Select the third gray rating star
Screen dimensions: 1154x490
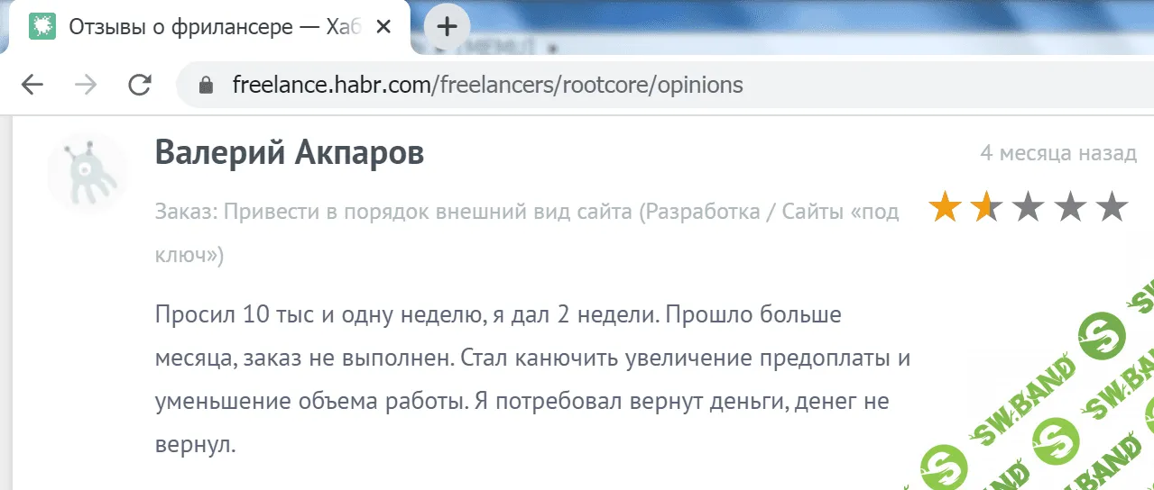pyautogui.click(x=1028, y=207)
